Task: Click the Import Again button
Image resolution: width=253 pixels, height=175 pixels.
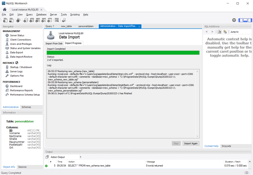Action: point(191,144)
